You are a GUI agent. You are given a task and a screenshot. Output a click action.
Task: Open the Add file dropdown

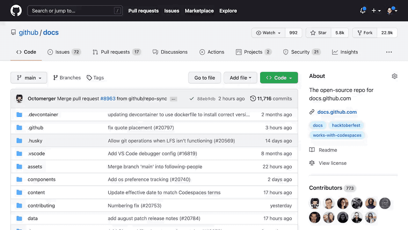240,78
